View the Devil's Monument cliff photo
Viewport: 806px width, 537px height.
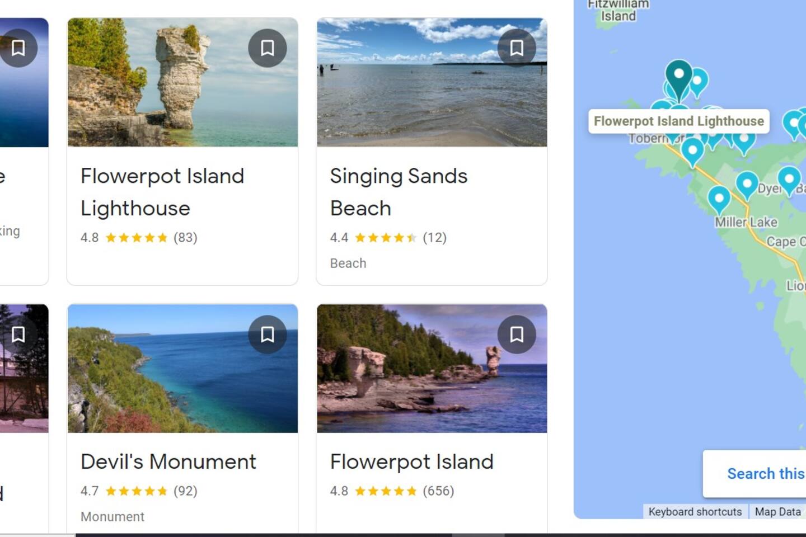182,380
